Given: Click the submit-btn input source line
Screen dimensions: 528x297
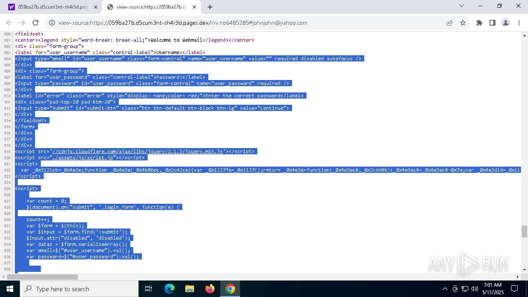Looking at the screenshot, I should (x=152, y=108).
